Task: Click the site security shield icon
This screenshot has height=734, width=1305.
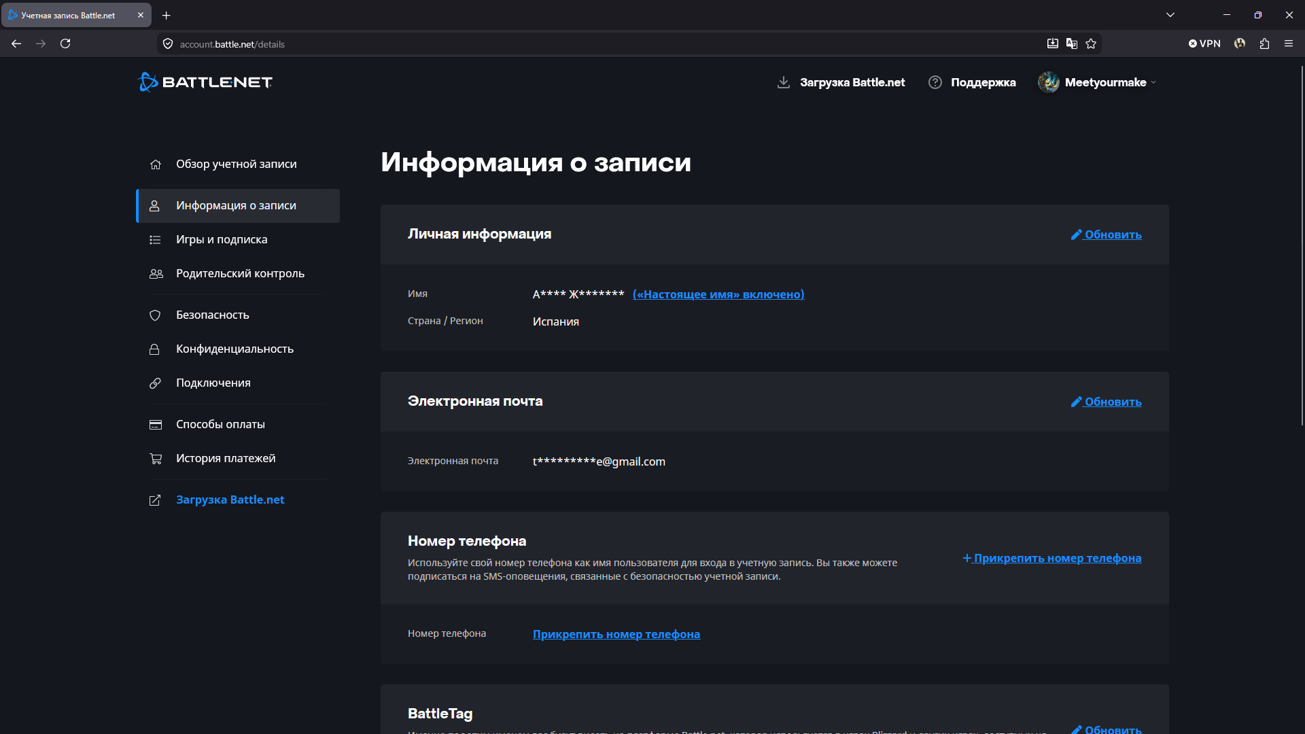Action: 168,44
